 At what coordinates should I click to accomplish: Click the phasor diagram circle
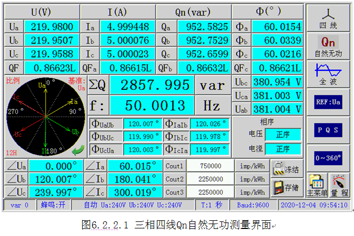[x=46, y=117]
